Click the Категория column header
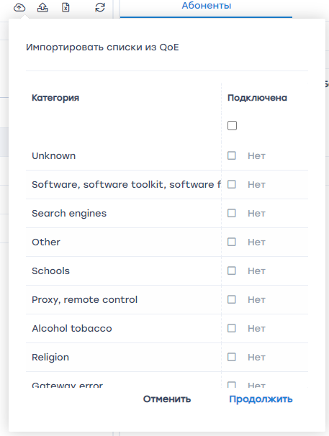This screenshot has height=436, width=329. 55,98
